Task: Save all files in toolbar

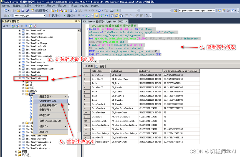Action: pos(27,11)
